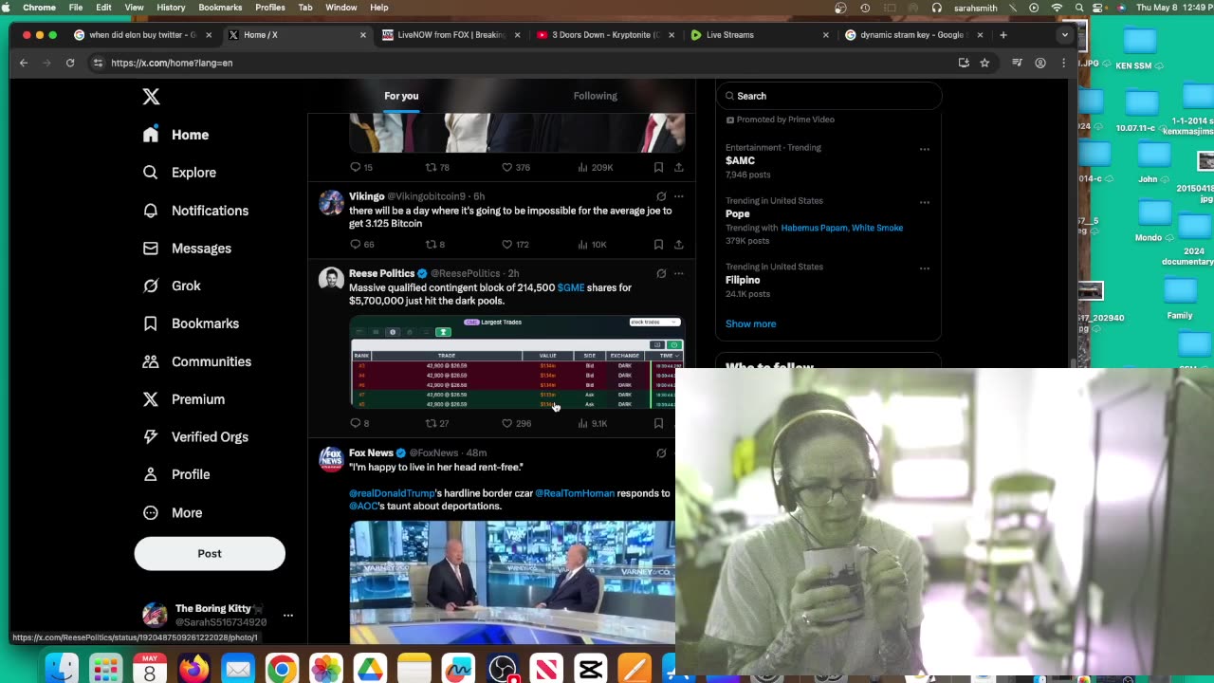Click the @RealTomHoman mention
The image size is (1214, 683).
point(575,493)
